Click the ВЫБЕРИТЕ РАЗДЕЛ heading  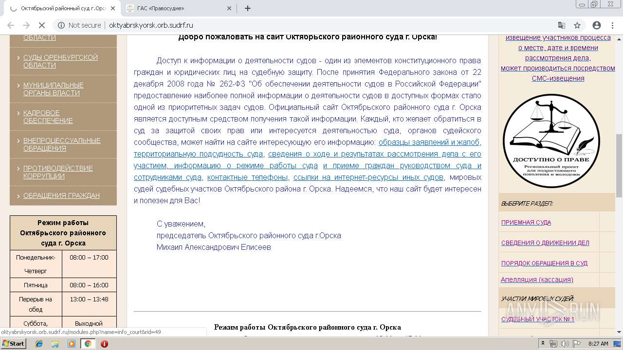click(x=527, y=204)
